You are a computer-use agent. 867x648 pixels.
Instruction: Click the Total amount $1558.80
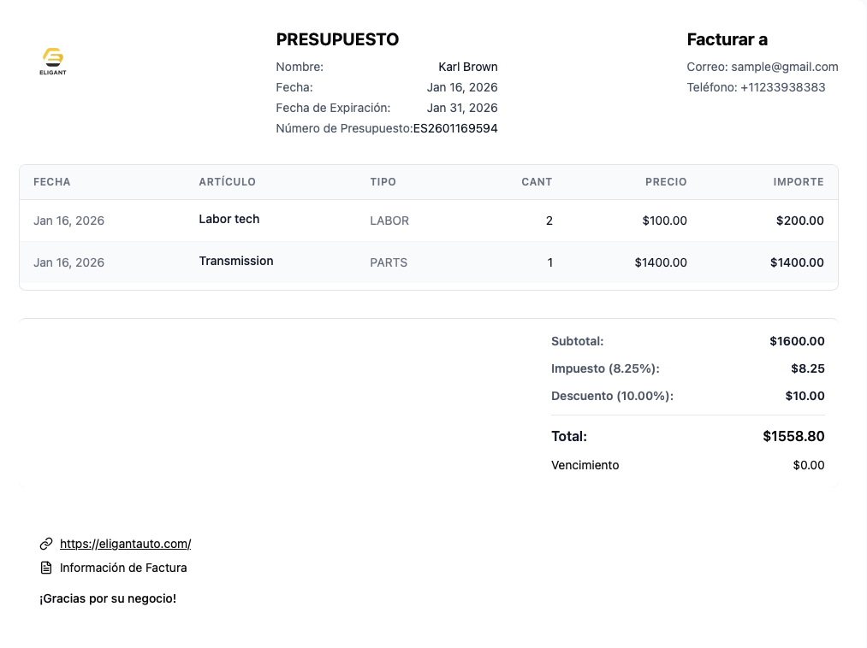coord(793,436)
